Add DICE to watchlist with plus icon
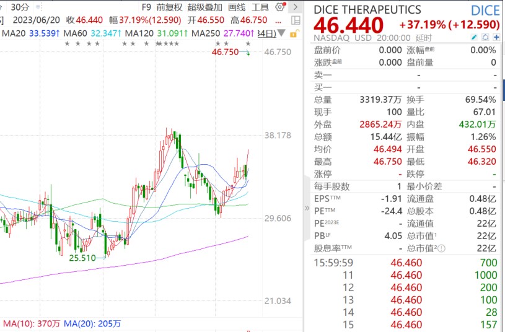This screenshot has height=332, width=505. tap(496, 37)
